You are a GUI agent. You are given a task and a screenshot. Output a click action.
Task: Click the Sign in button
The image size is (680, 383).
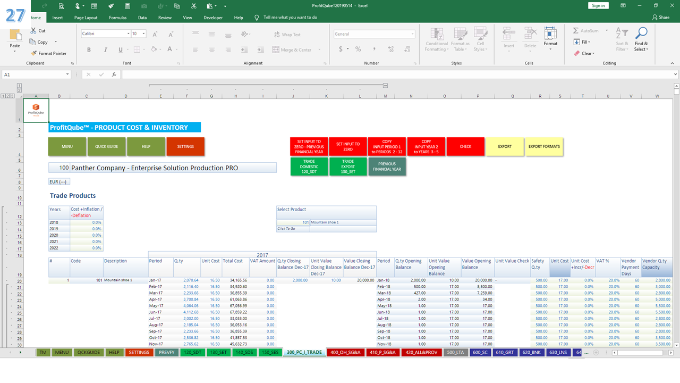click(598, 5)
